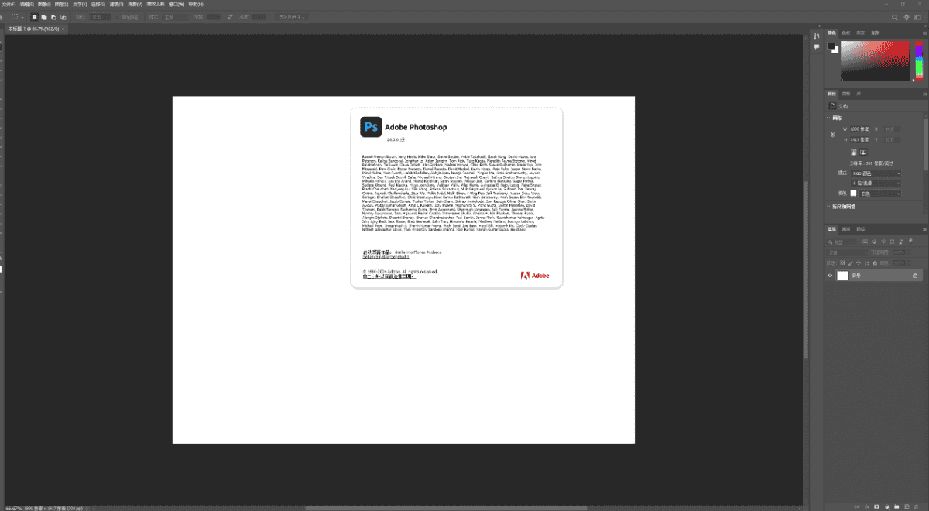929x511 pixels.
Task: Collapse the 画布 section in Properties
Action: (x=828, y=118)
